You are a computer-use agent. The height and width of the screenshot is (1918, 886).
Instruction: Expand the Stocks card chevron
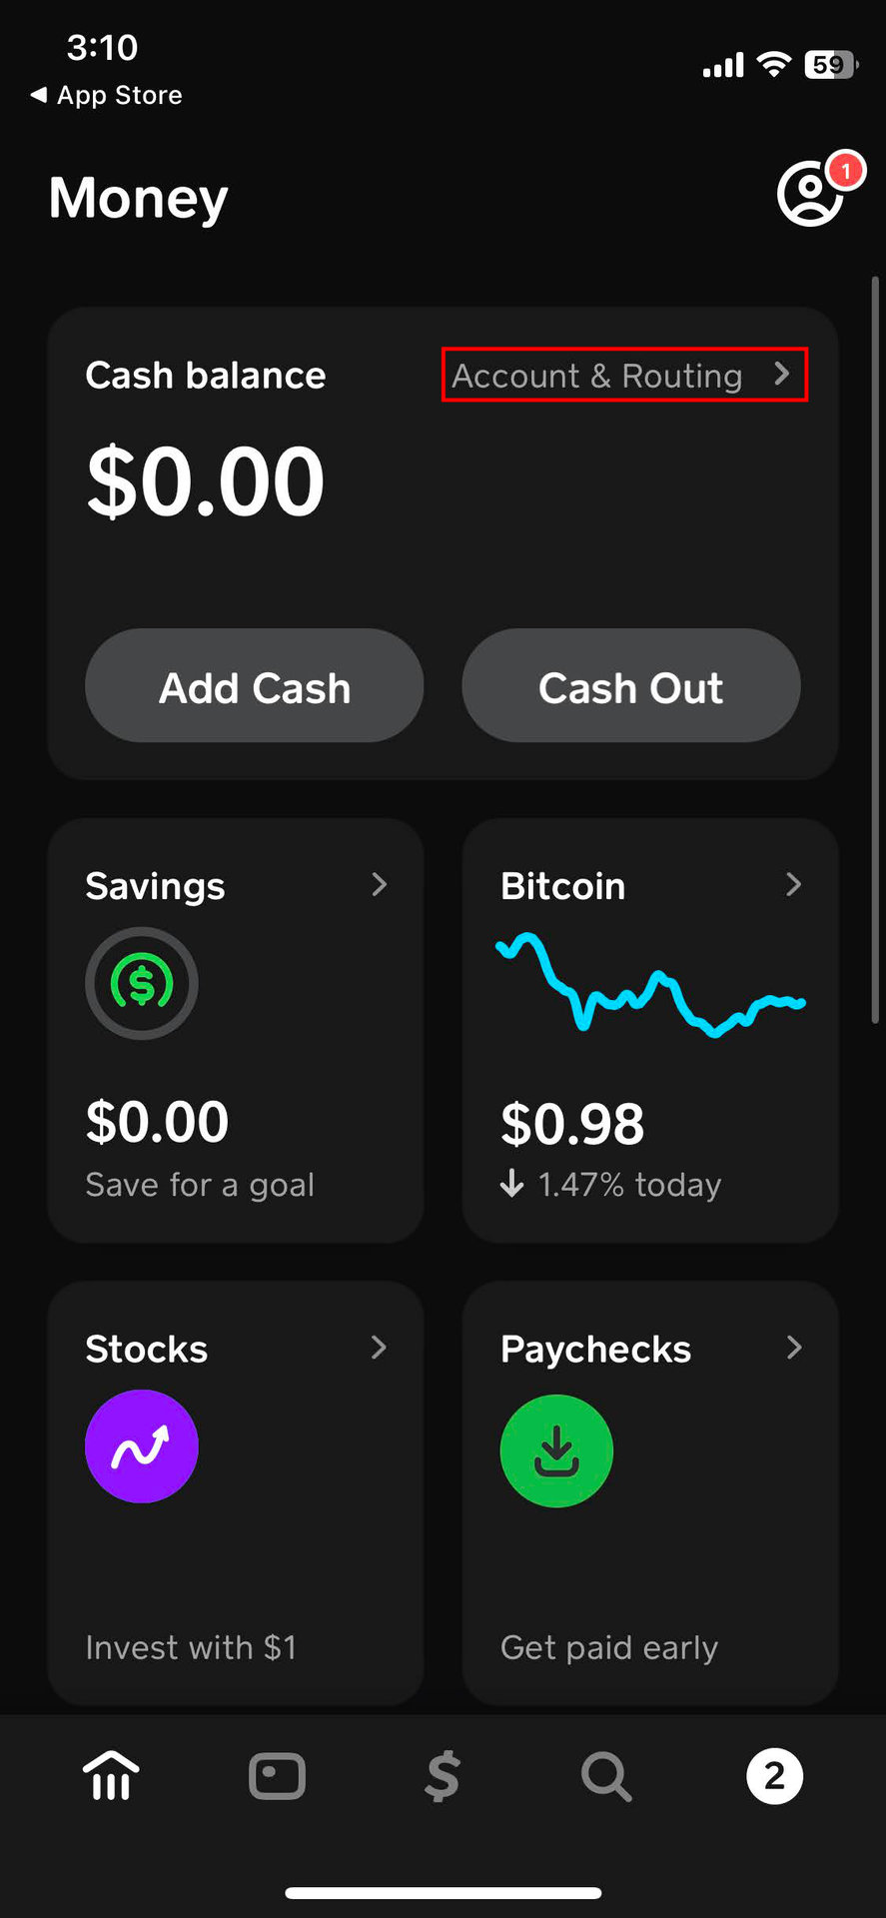click(379, 1348)
